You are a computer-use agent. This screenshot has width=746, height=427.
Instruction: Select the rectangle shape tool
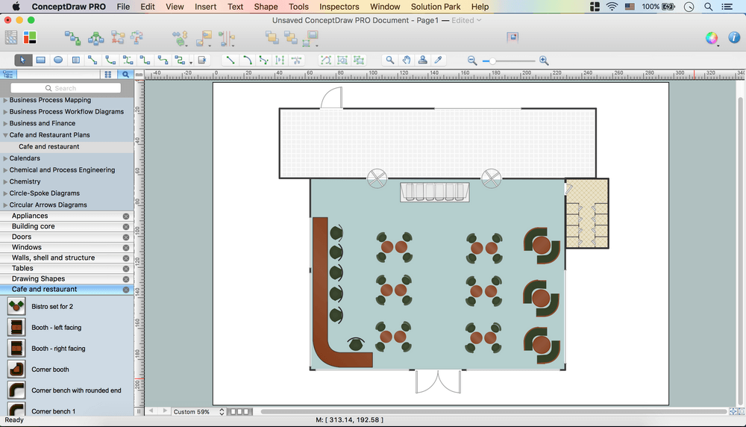[x=41, y=60]
